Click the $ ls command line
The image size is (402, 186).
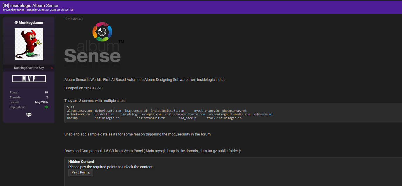tap(71, 107)
